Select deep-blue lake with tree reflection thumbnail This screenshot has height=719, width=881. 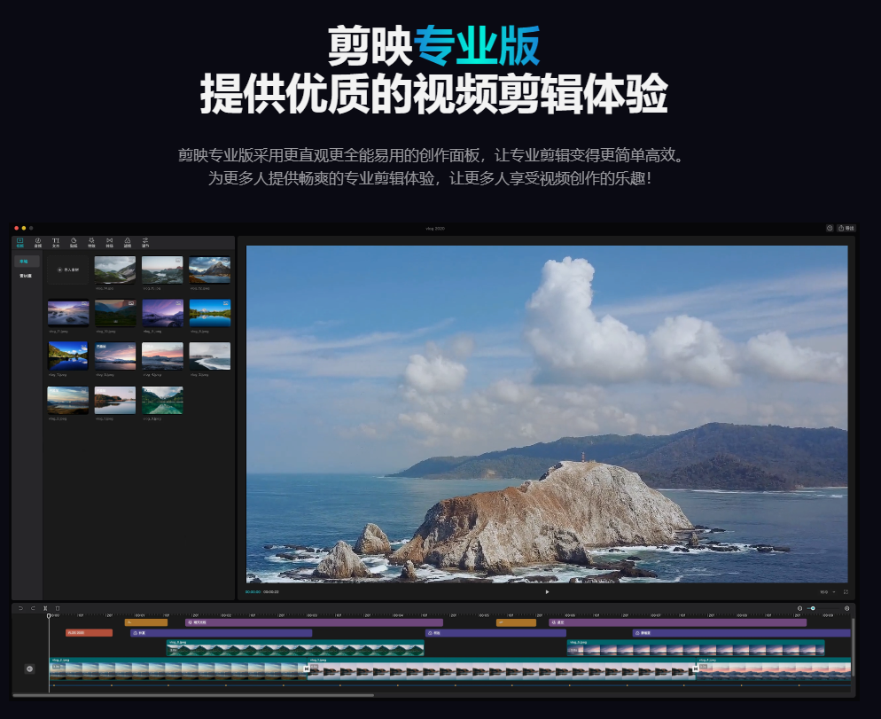[68, 356]
